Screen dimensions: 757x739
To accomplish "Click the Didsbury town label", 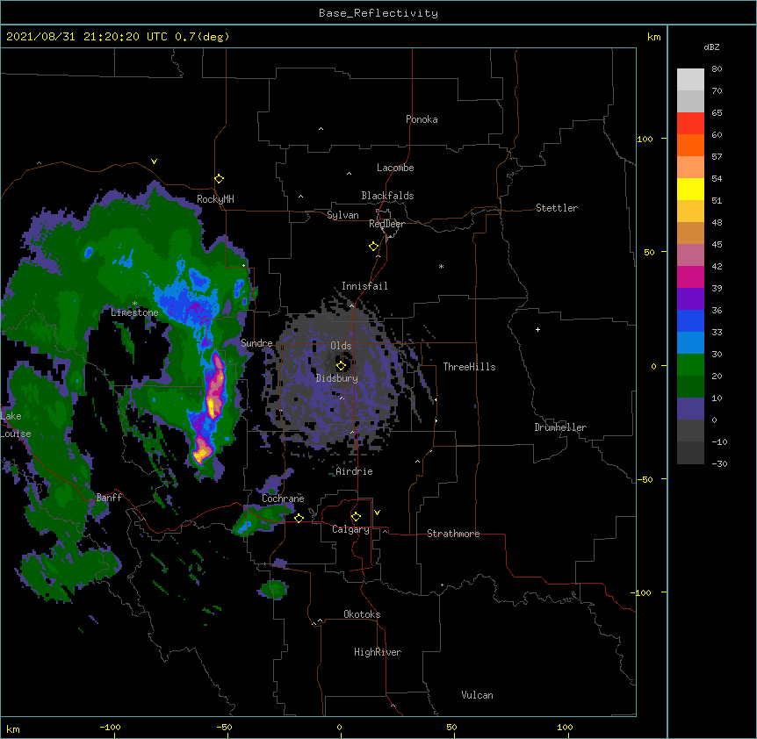I will coord(337,378).
